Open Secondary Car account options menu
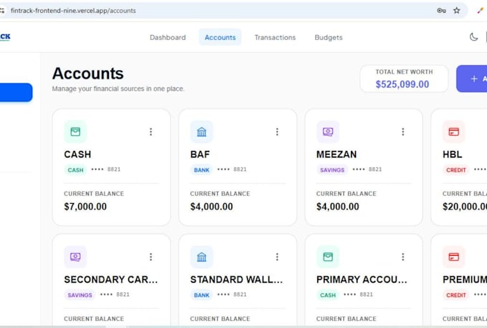The height and width of the screenshot is (328, 487). (150, 257)
